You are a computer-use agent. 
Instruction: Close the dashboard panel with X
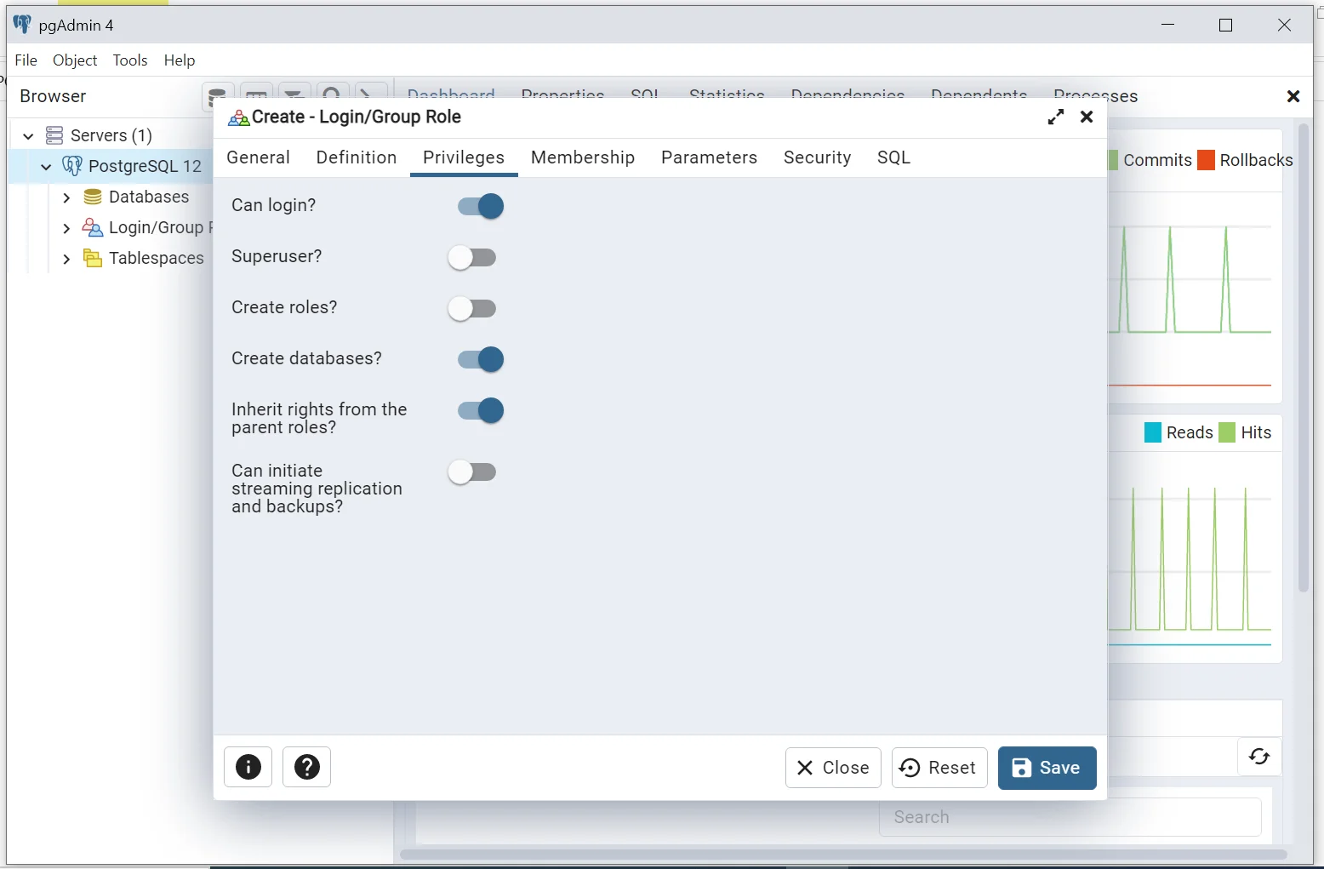(x=1293, y=96)
